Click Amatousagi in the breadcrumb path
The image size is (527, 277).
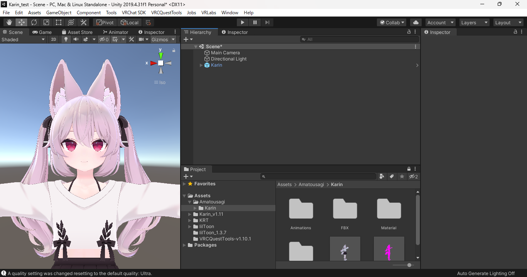tap(311, 185)
